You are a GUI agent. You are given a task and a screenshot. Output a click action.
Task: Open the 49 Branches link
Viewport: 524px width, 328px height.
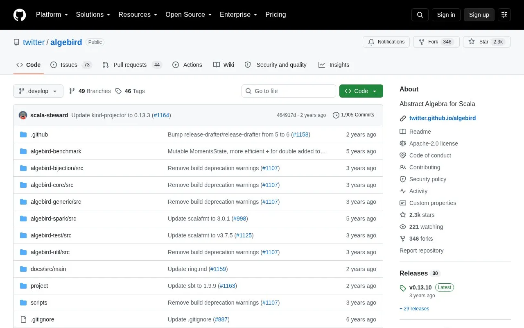(90, 91)
